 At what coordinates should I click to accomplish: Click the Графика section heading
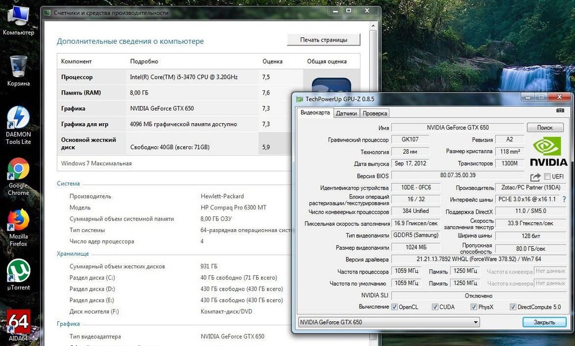[x=68, y=324]
